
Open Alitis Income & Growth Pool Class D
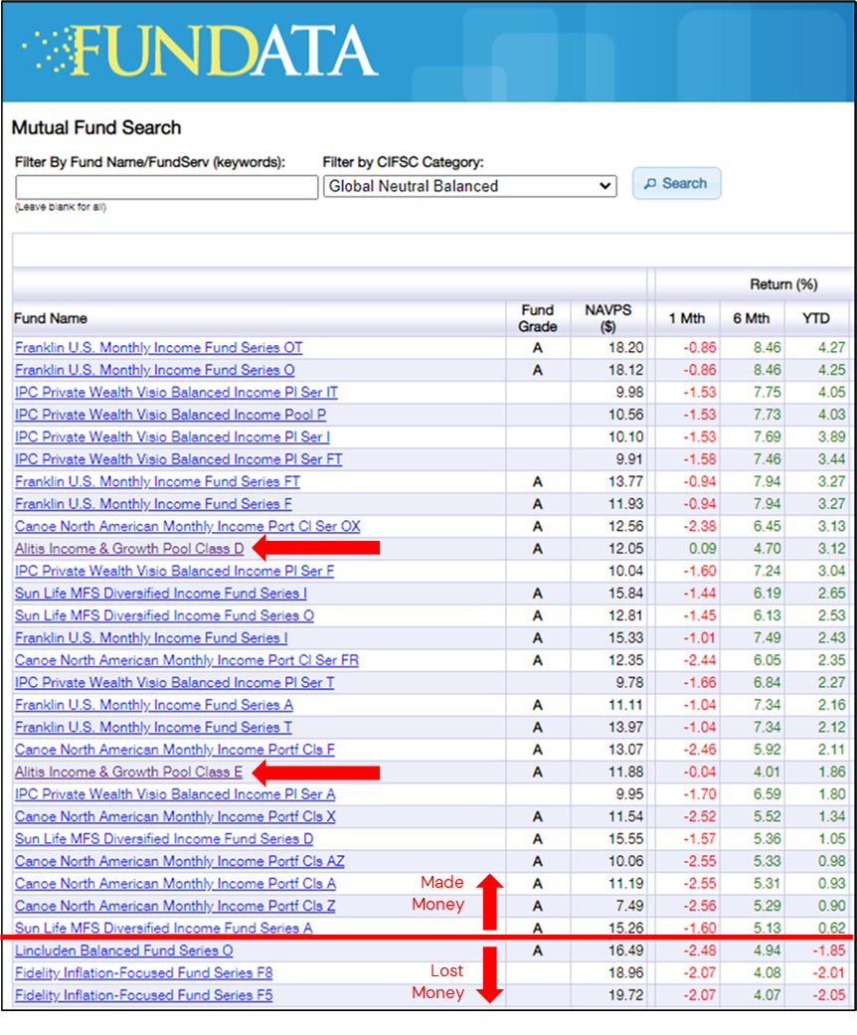129,549
